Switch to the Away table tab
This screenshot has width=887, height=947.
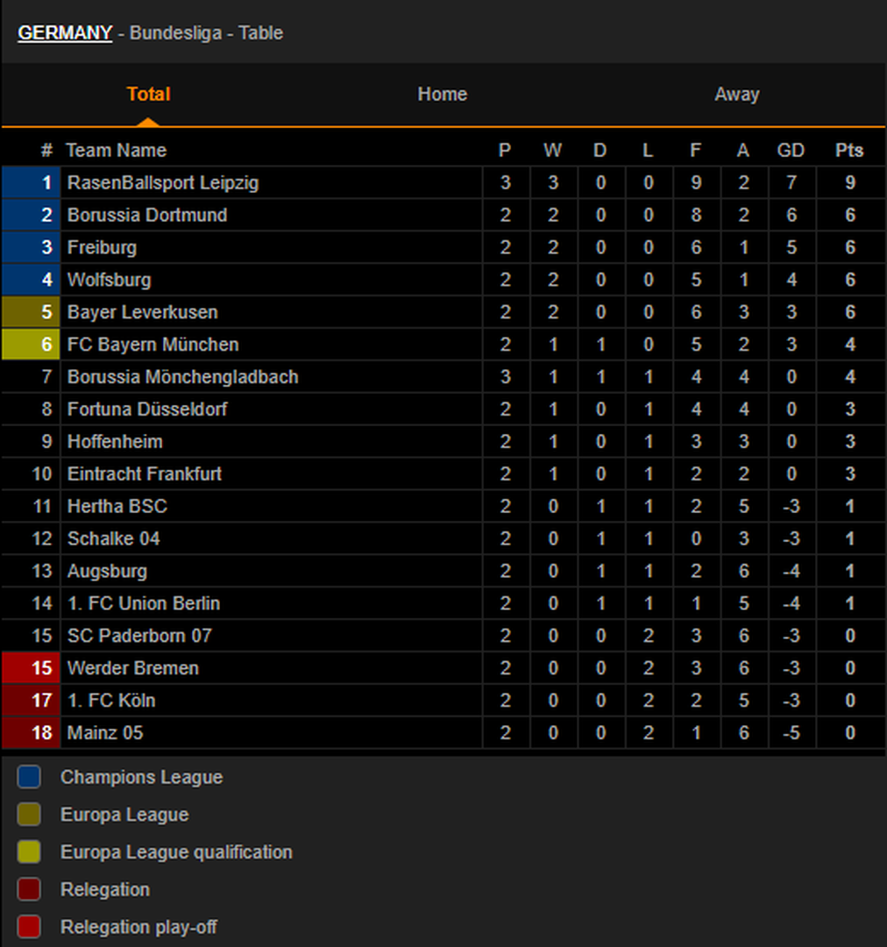point(736,94)
